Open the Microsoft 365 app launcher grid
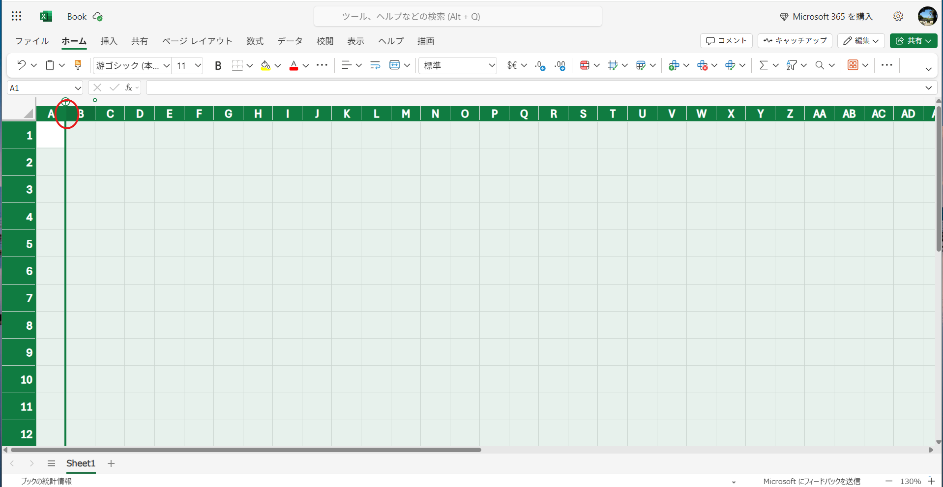Screen dimensions: 943x487 pos(16,16)
